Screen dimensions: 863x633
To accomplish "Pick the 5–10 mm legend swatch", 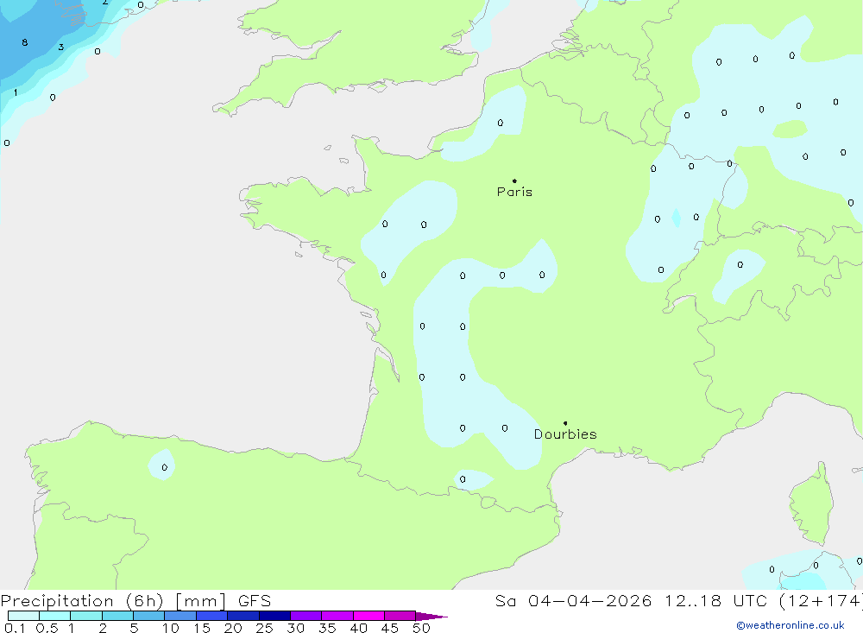I will click(x=149, y=616).
